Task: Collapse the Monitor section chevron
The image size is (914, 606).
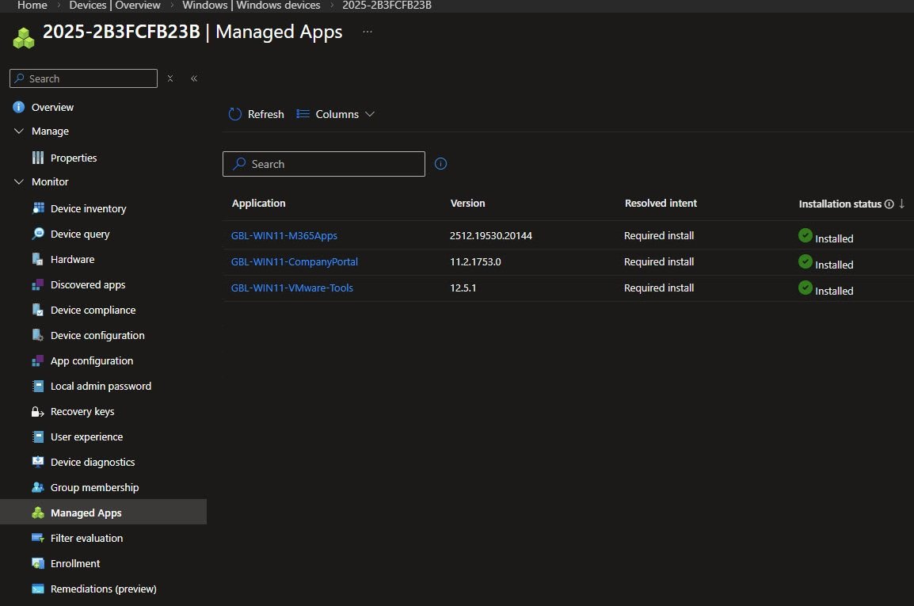Action: coord(19,182)
